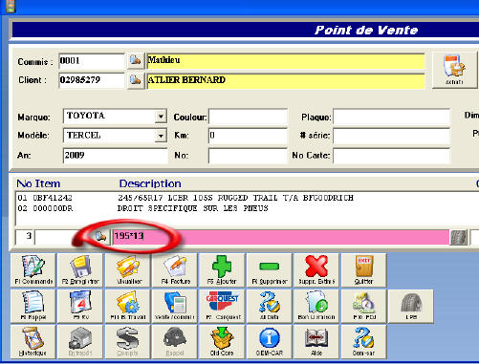Image resolution: width=479 pixels, height=364 pixels.
Task: Open F11 B. Travail work order button
Action: [128, 306]
